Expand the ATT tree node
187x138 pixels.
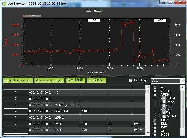point(155,87)
